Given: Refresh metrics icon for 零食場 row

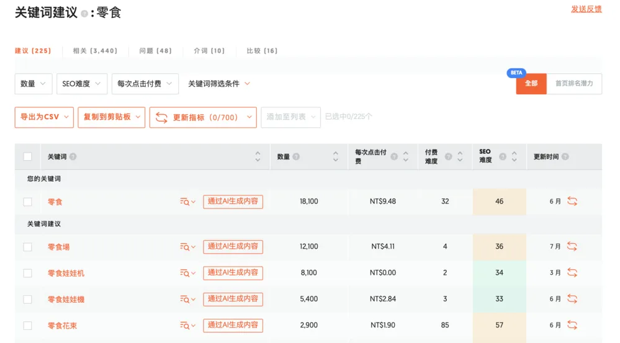Looking at the screenshot, I should point(572,246).
